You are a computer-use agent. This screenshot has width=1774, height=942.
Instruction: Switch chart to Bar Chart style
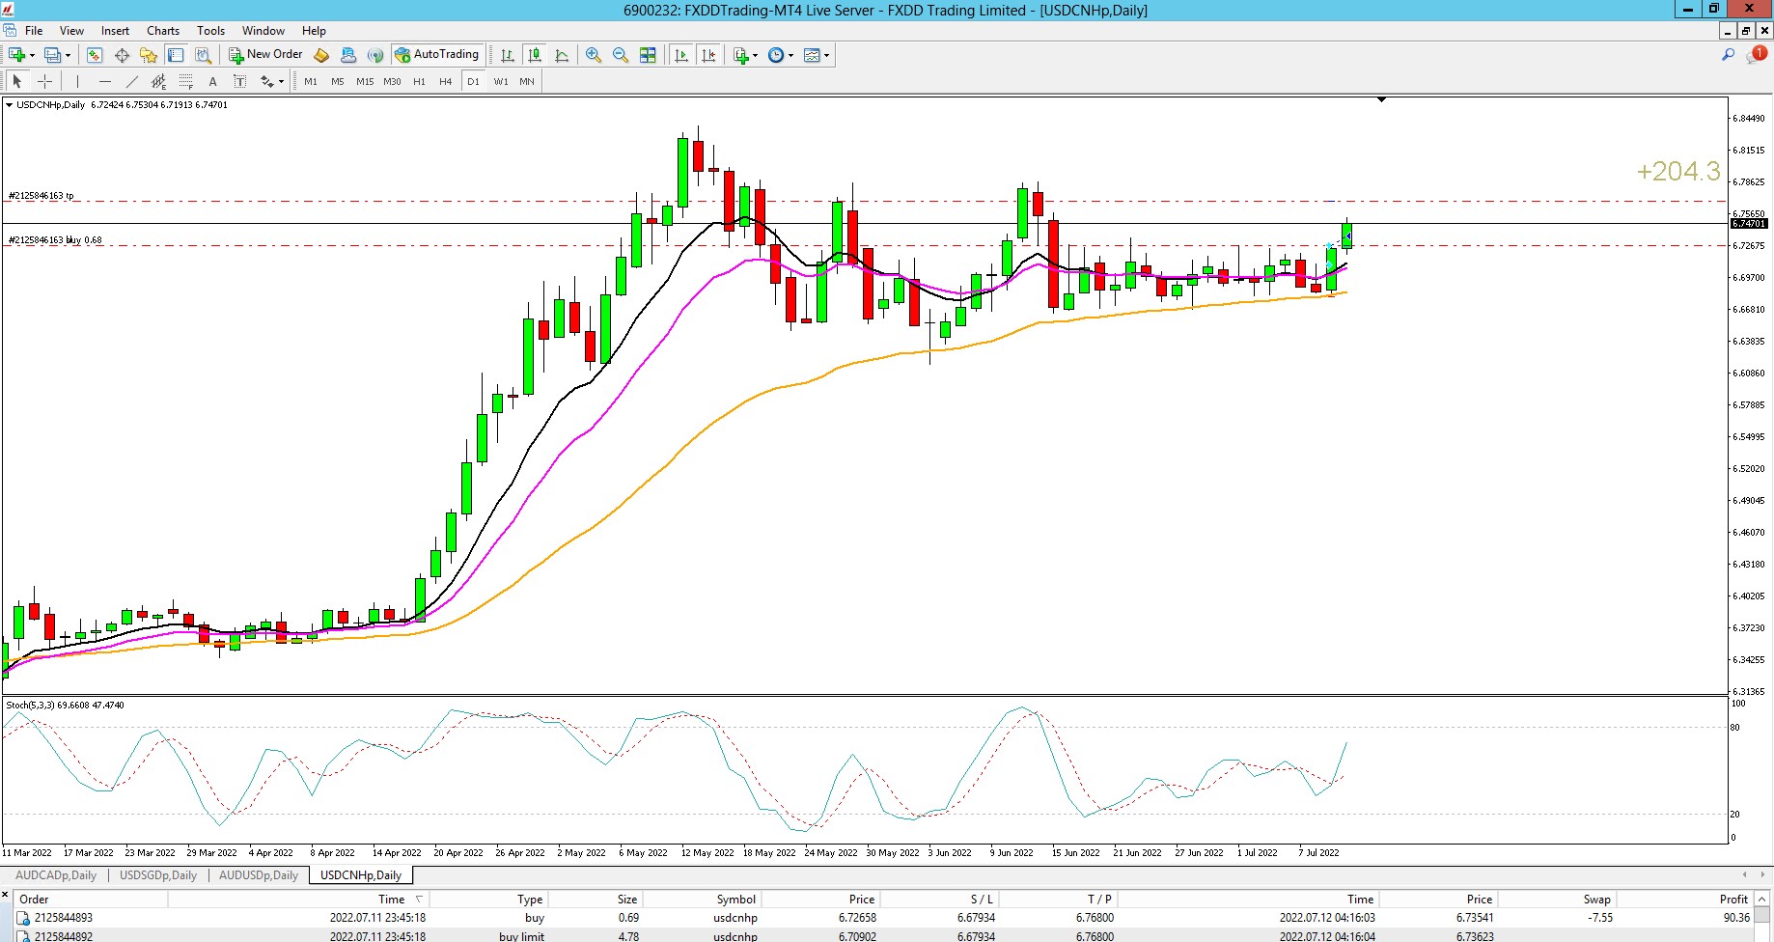pyautogui.click(x=508, y=55)
